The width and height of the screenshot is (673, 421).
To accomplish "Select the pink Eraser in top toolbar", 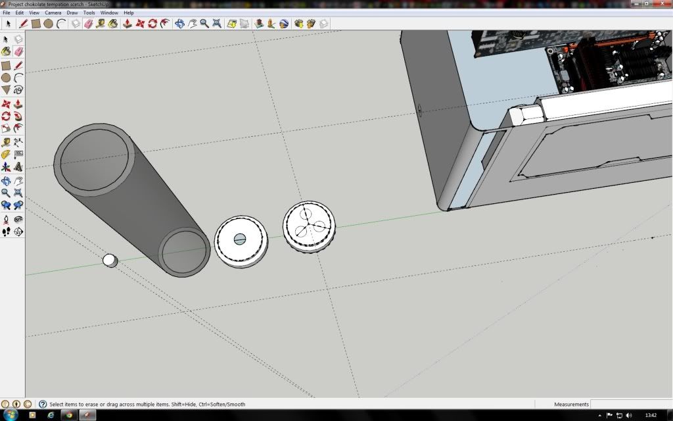I will 88,24.
